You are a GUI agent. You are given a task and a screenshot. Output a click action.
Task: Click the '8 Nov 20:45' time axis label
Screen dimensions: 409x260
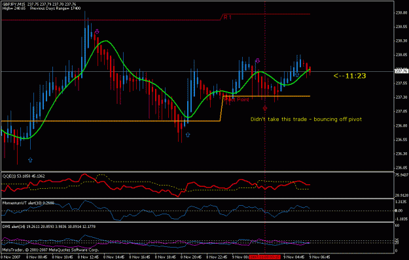[191, 257]
